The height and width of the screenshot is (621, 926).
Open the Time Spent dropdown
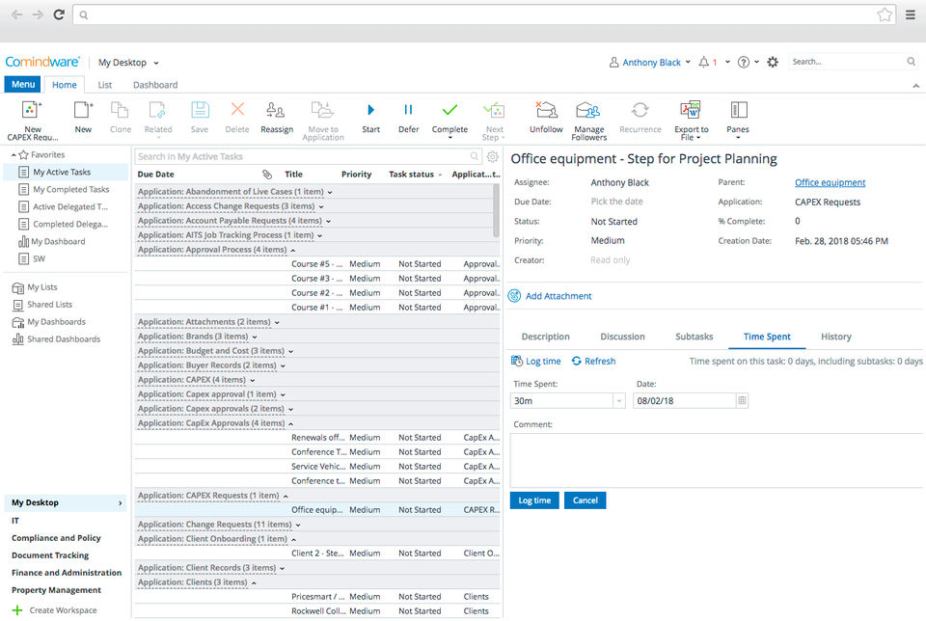[618, 400]
